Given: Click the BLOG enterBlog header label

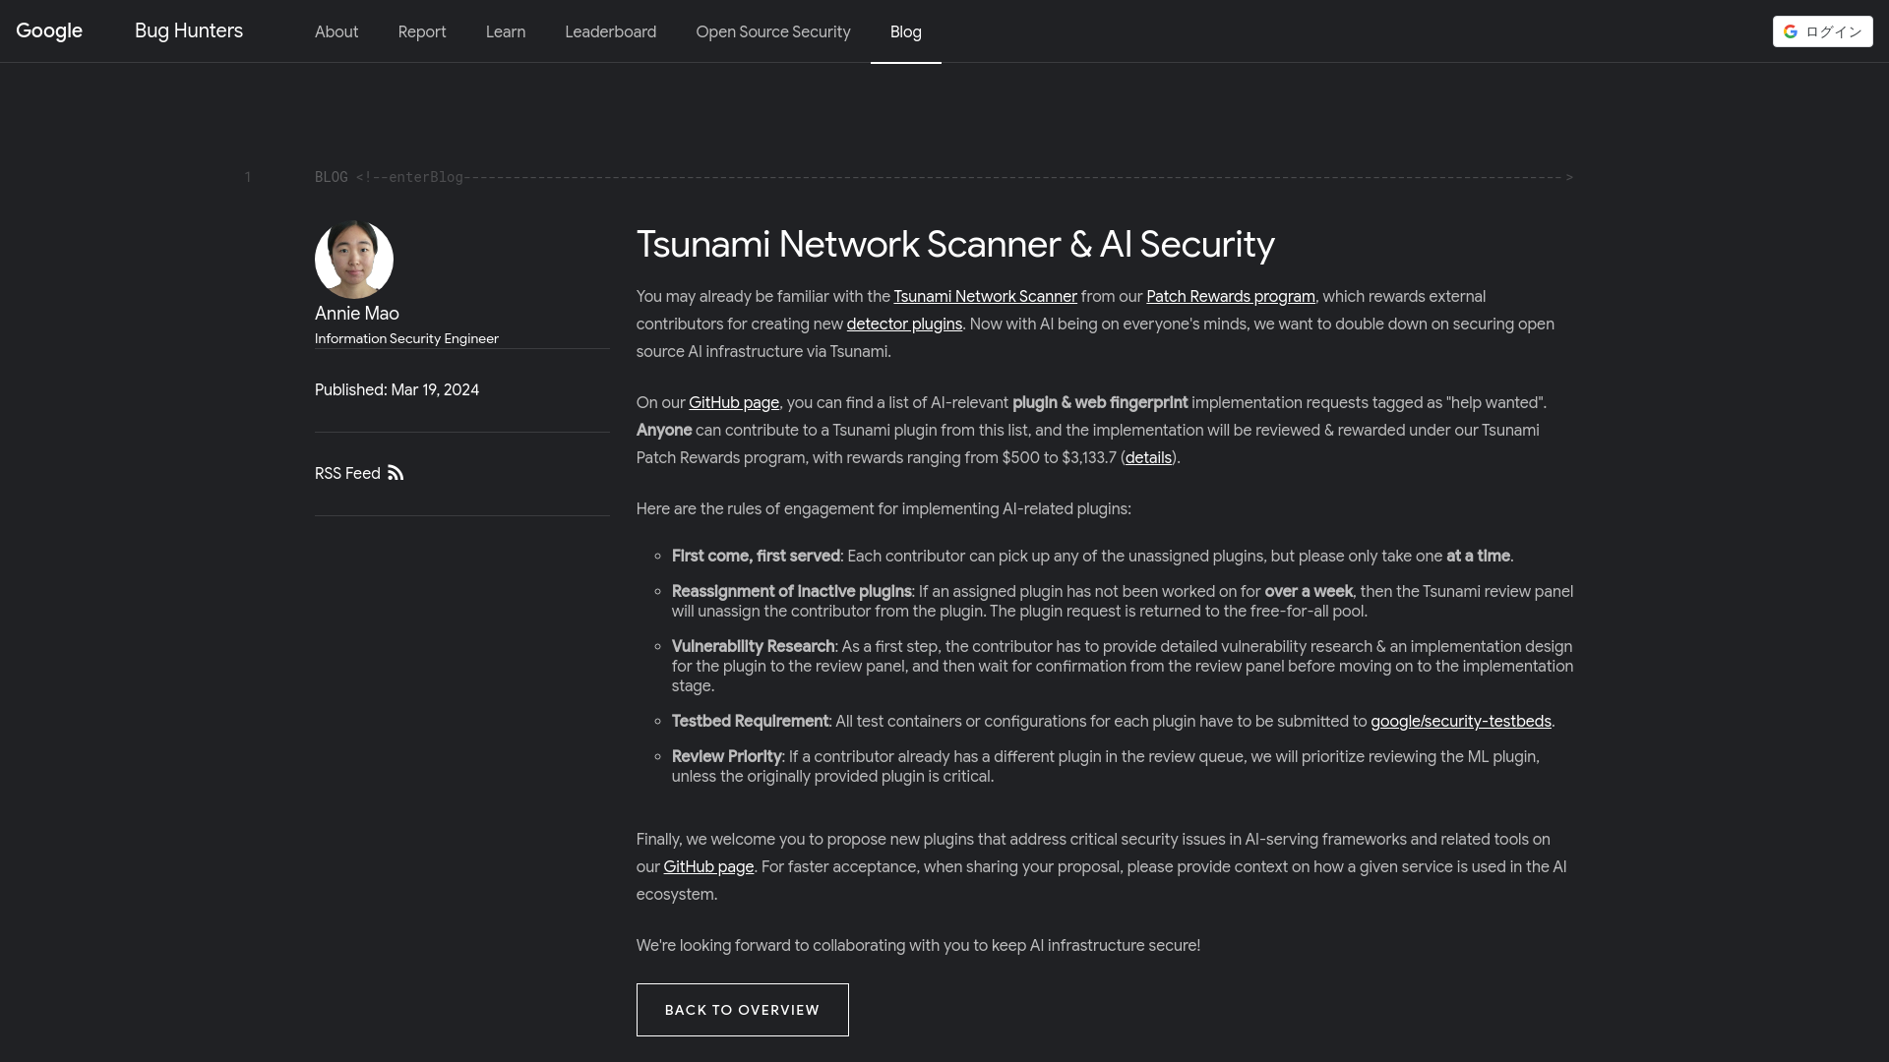Looking at the screenshot, I should pos(389,177).
